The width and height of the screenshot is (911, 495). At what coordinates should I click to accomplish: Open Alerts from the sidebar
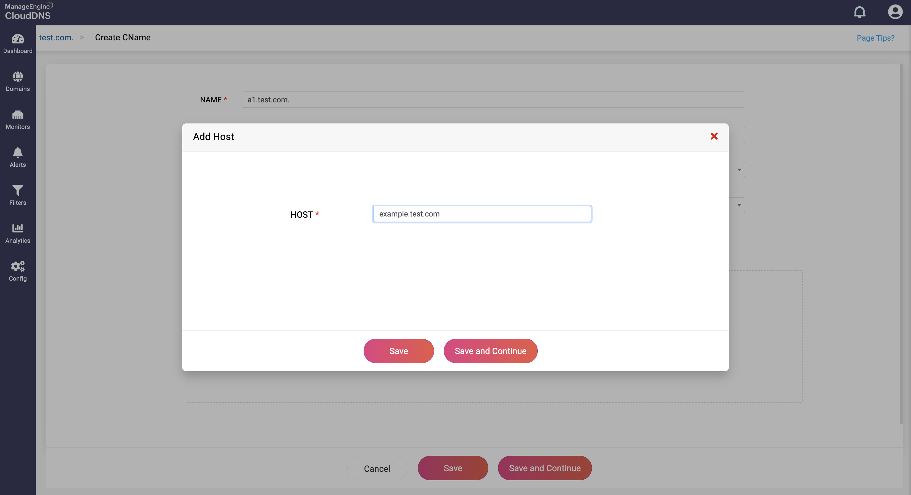pyautogui.click(x=18, y=157)
